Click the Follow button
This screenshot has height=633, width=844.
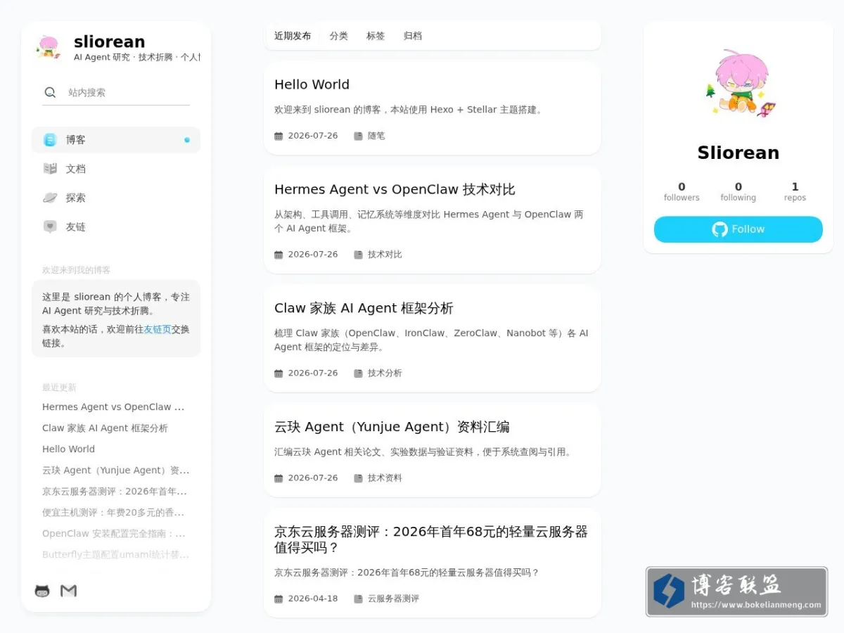[x=738, y=229]
